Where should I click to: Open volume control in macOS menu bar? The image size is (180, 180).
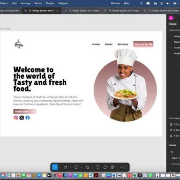[x=168, y=3]
